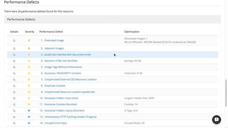
Task: Open the chat help bubble icon
Action: [217, 119]
